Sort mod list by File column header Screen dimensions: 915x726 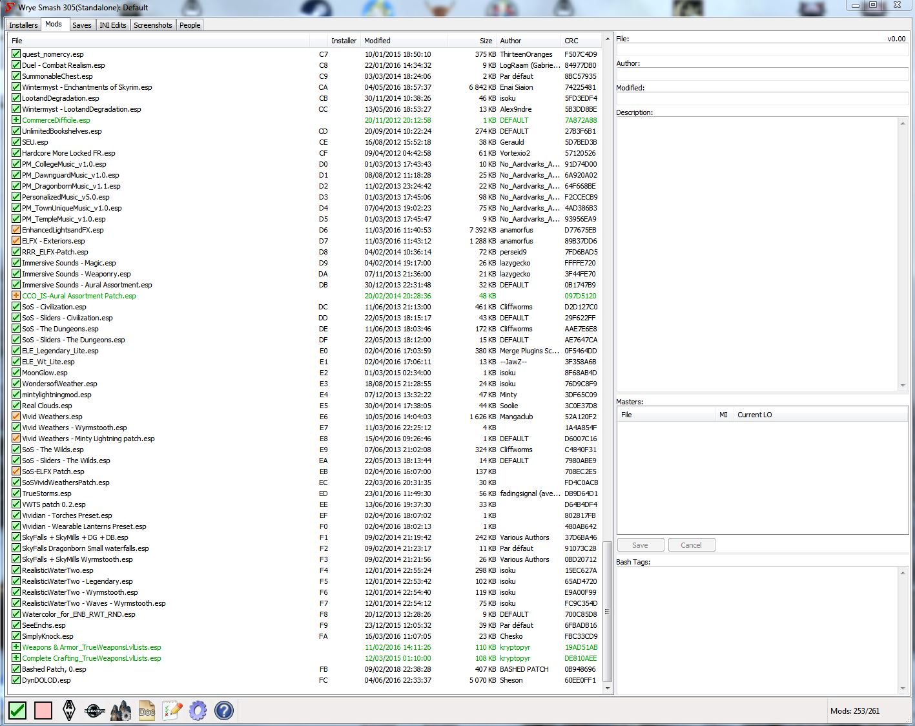(159, 41)
